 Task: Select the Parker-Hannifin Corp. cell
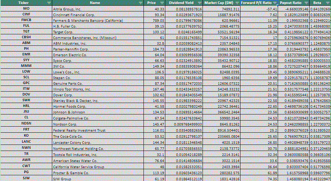[x=98, y=49]
